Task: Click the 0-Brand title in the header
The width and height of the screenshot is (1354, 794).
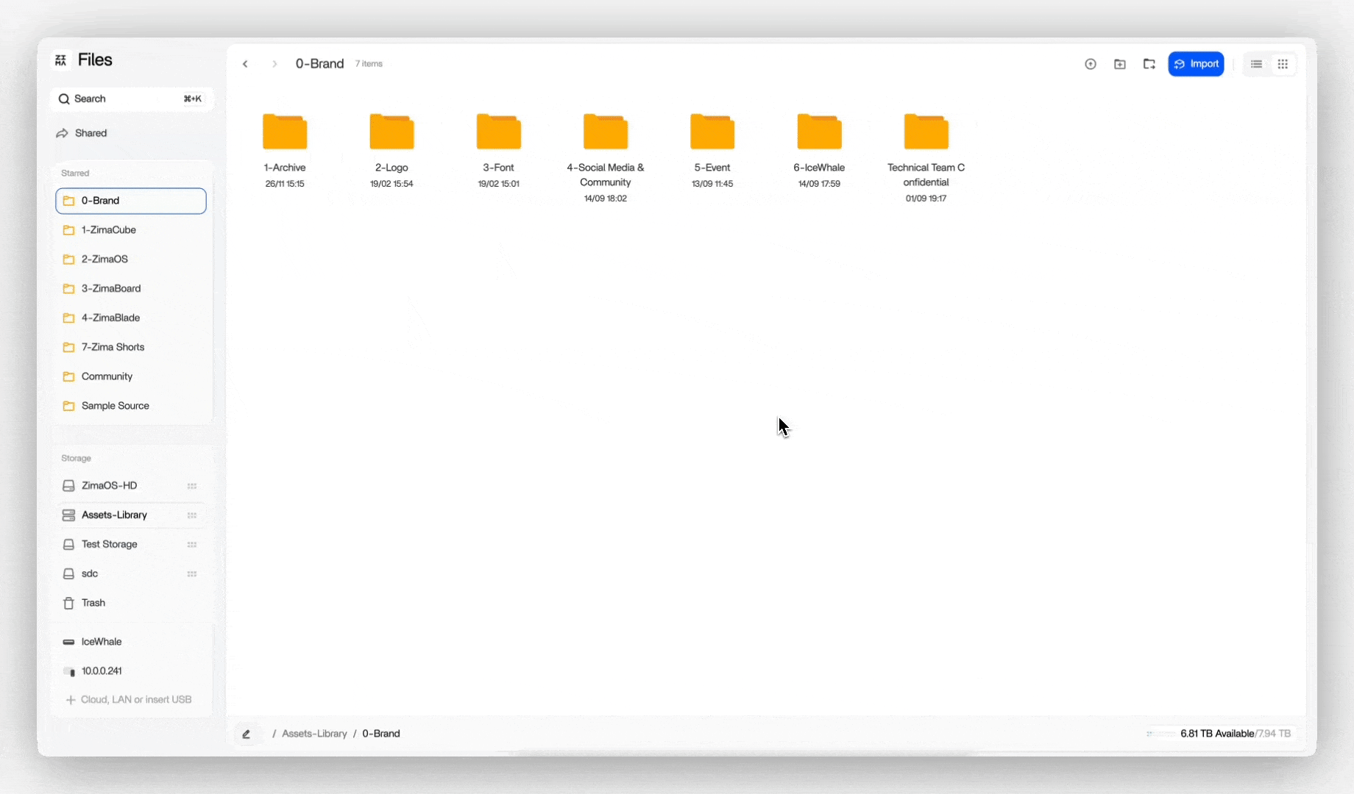Action: (x=319, y=64)
